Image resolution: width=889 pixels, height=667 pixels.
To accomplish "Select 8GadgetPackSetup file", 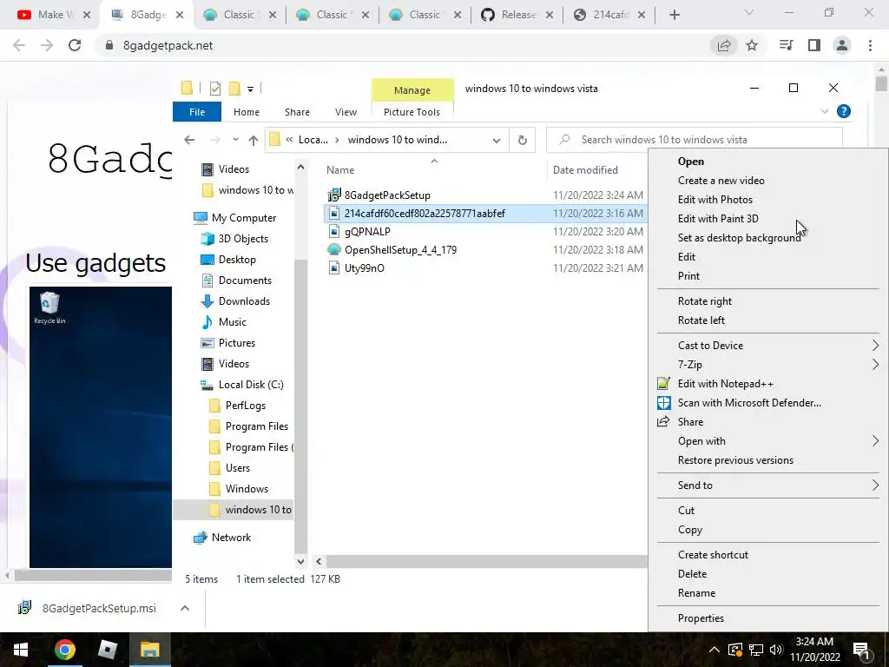I will point(387,195).
